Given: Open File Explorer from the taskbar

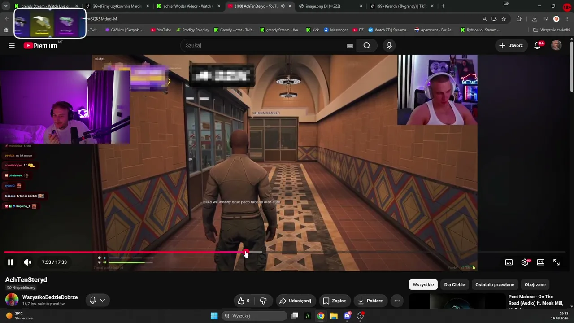Looking at the screenshot, I should [334, 316].
